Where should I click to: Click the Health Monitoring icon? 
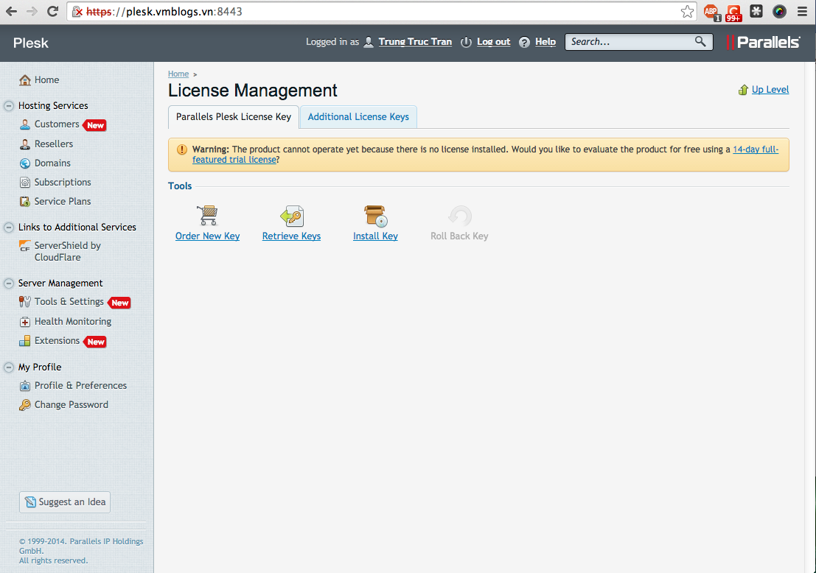(25, 322)
